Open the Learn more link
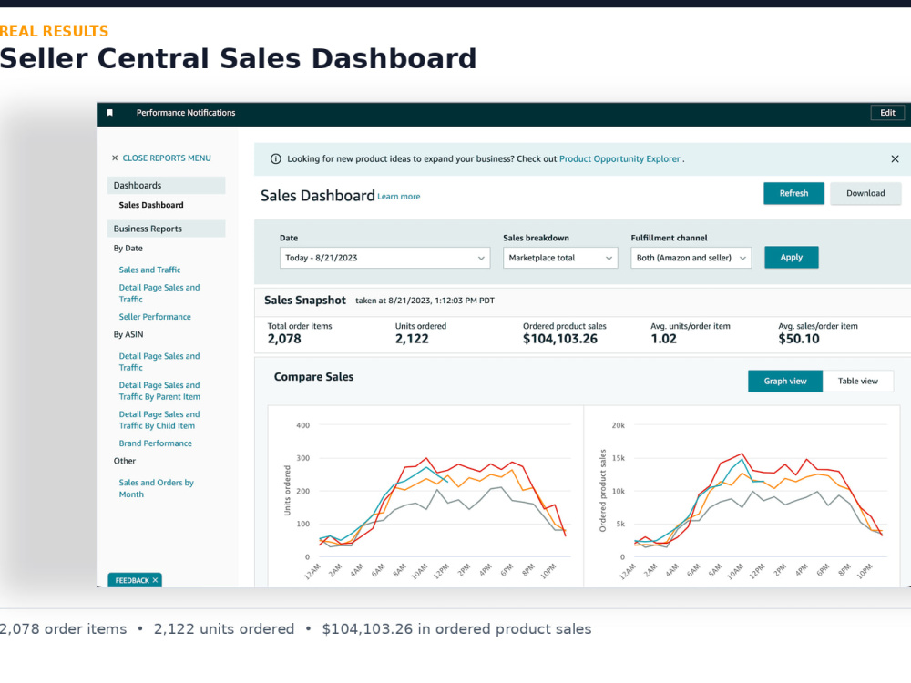911x683 pixels. (399, 197)
